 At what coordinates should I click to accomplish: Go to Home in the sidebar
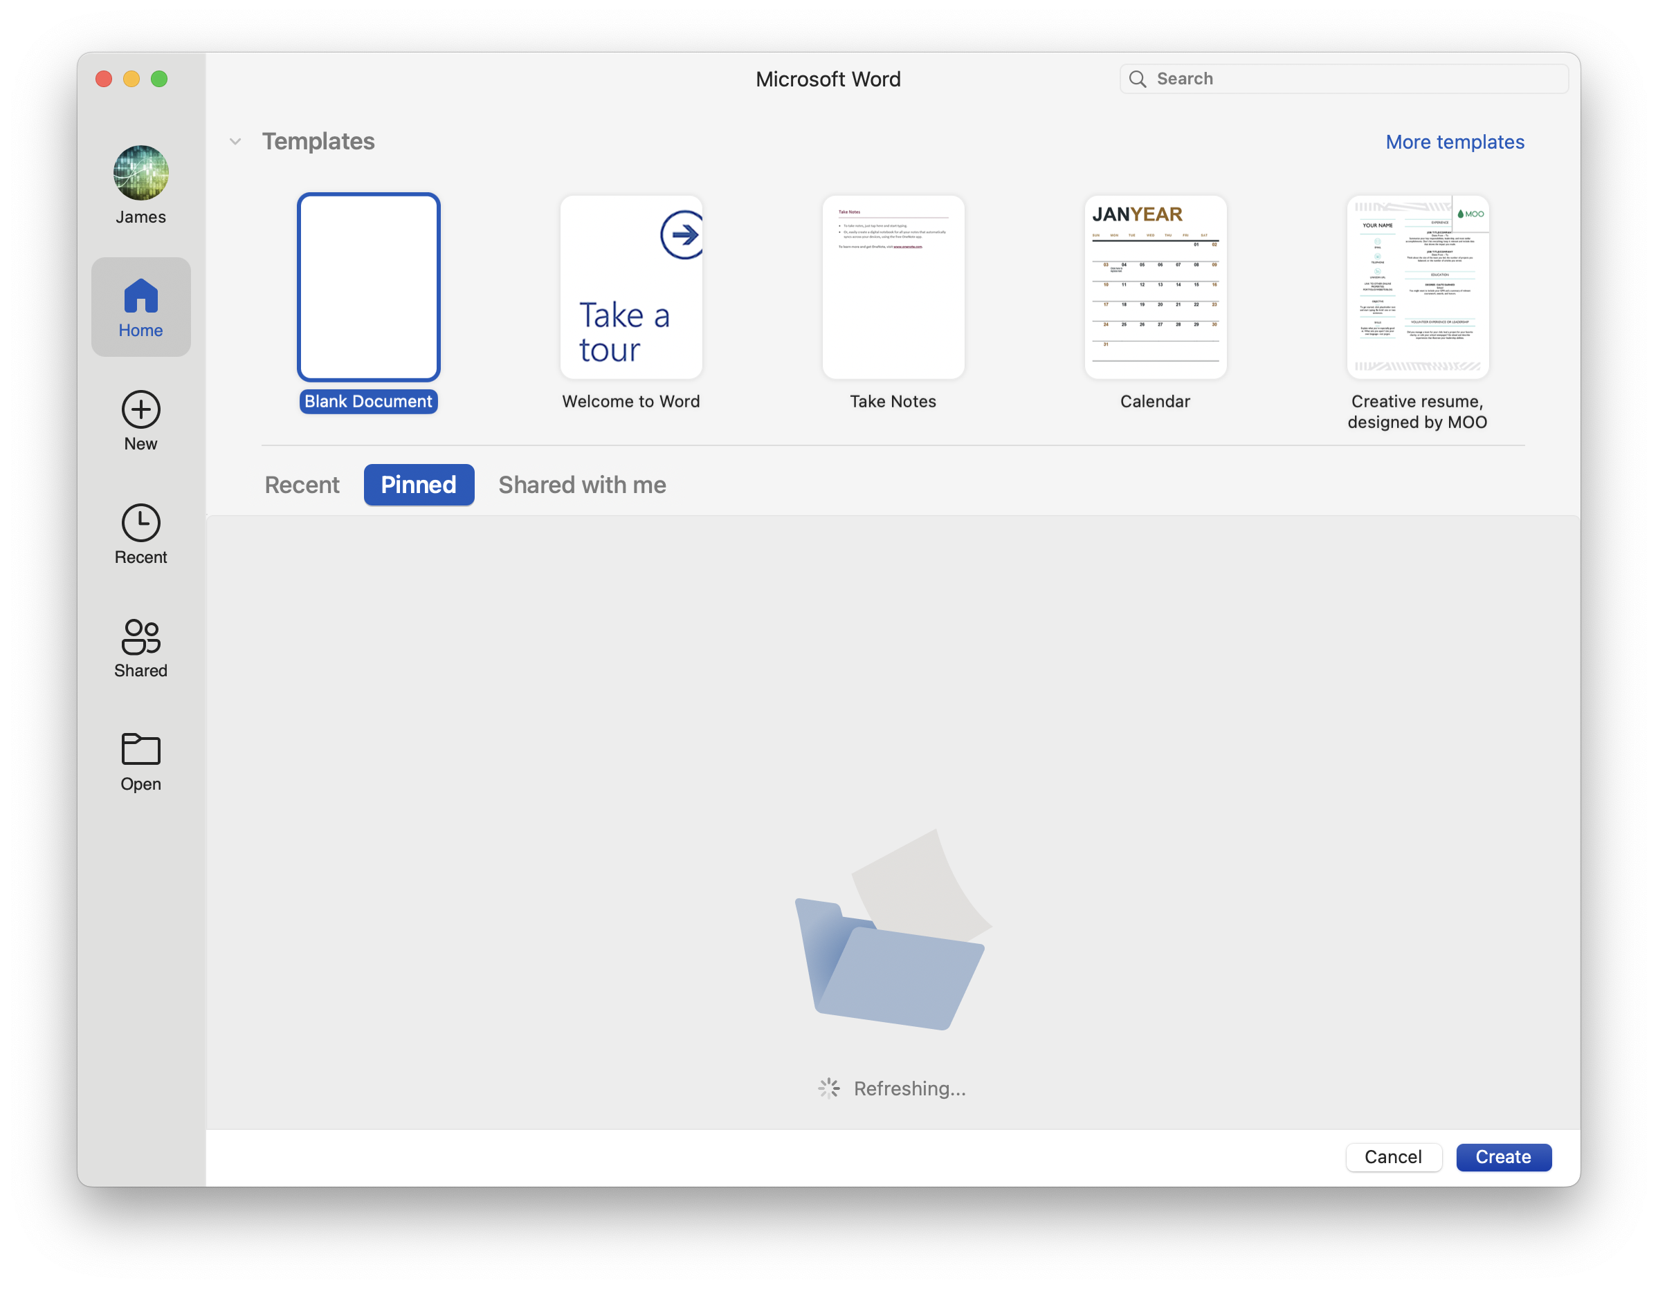[140, 307]
